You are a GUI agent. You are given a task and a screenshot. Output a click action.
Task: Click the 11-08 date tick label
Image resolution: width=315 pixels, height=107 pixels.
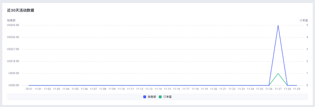(103, 89)
